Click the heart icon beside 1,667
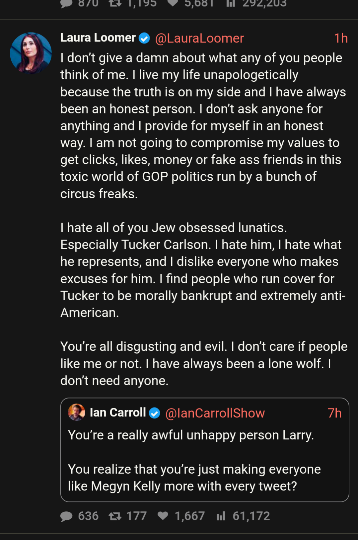Viewport: 358px width, 540px height. (163, 516)
